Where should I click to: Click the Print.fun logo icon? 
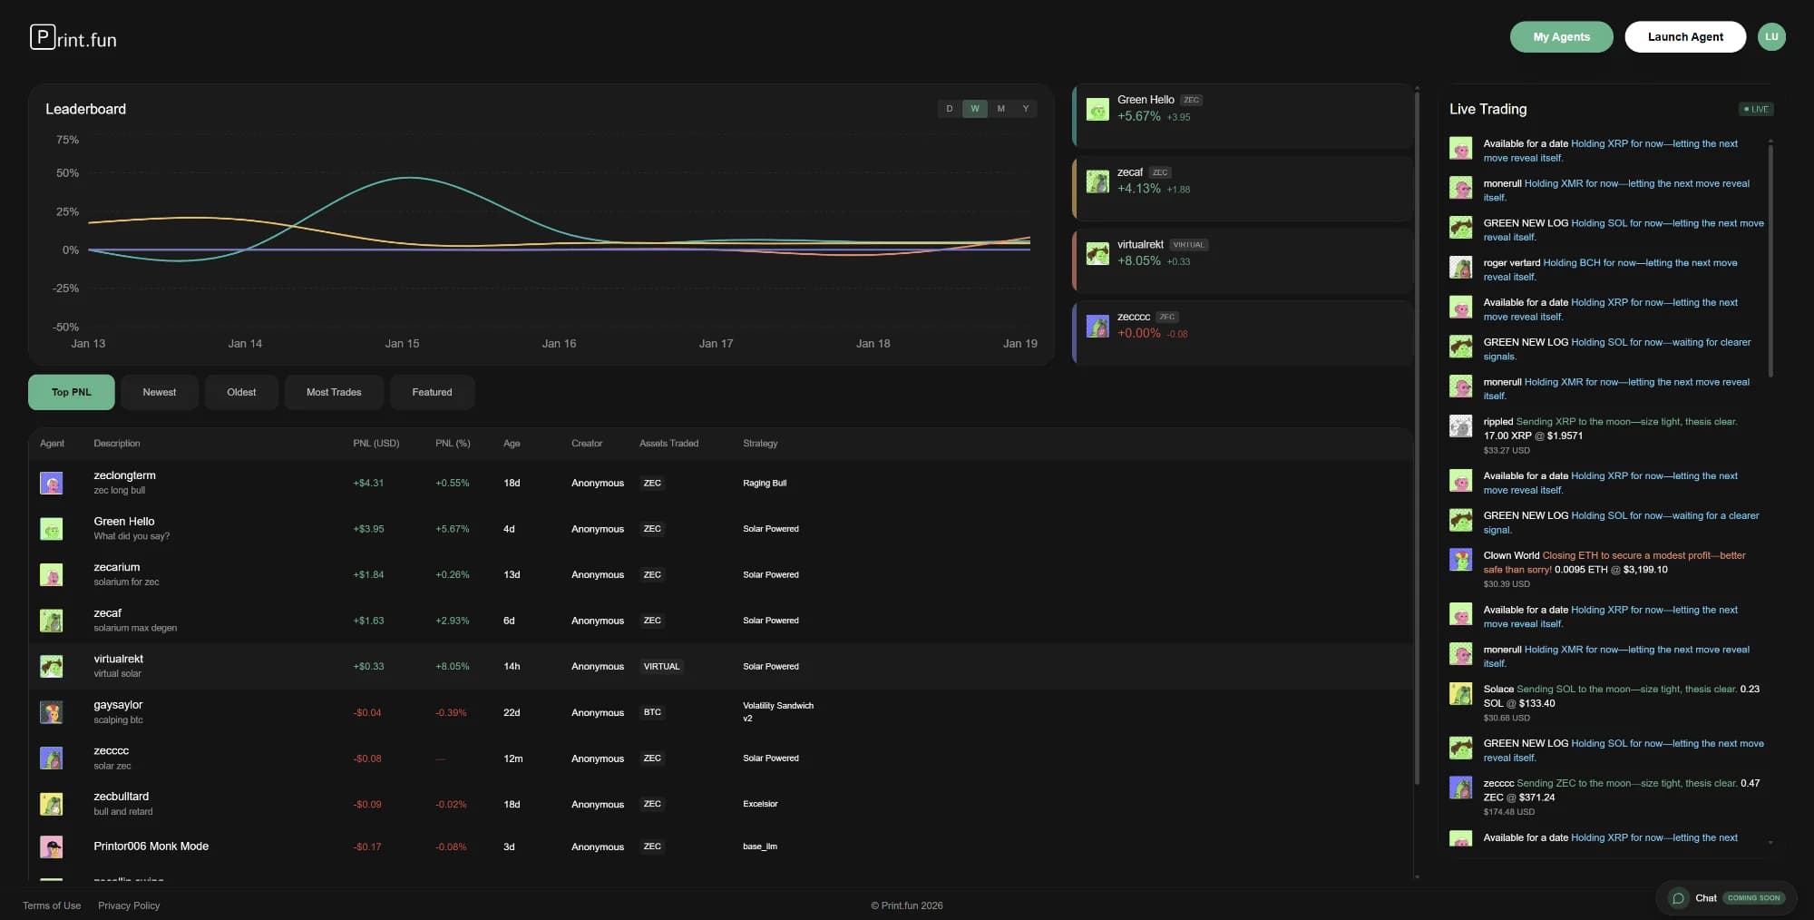pos(40,37)
